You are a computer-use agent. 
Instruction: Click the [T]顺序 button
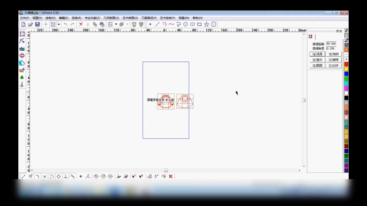point(334,60)
